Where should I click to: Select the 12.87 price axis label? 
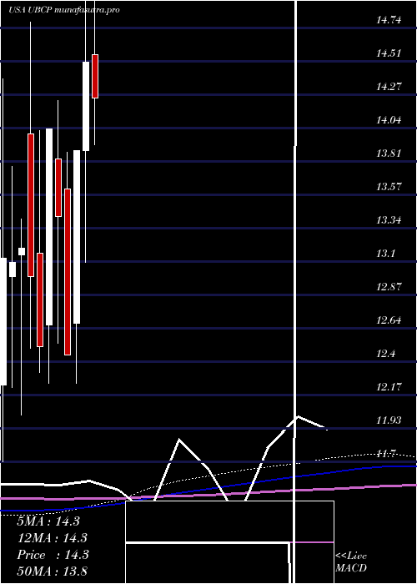pos(389,287)
